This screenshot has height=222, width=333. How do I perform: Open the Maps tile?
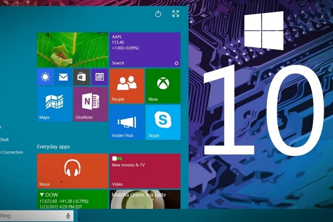[54, 104]
